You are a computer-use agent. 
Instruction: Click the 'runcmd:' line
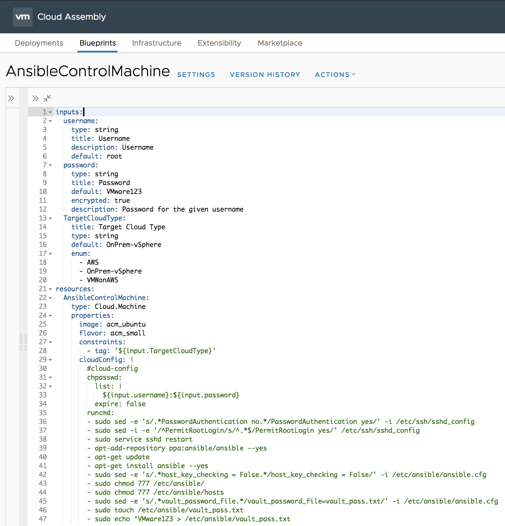point(101,413)
